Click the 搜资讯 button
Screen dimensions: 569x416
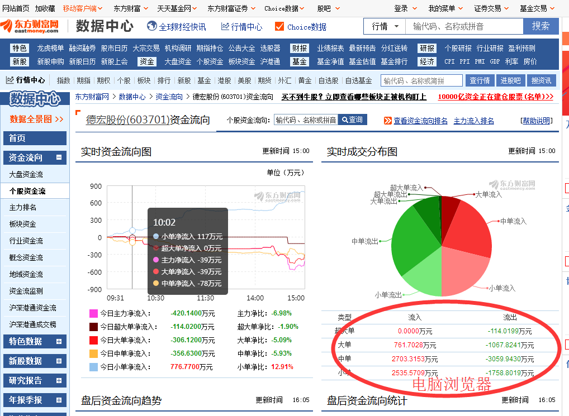pos(541,80)
